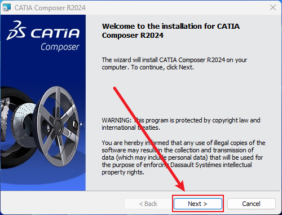Click the greyed-out < Back button
The image size is (282, 215).
click(x=148, y=204)
